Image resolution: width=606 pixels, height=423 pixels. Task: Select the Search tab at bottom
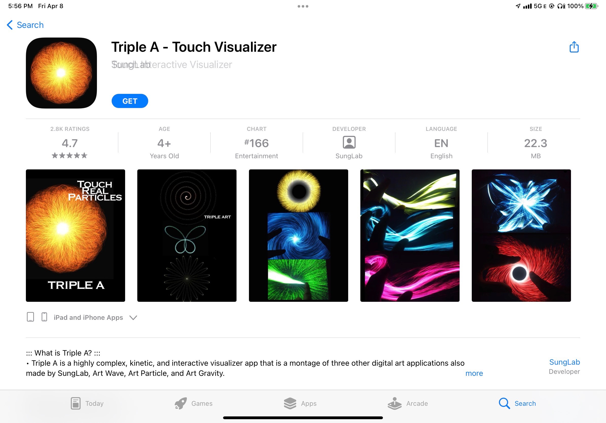pos(517,403)
